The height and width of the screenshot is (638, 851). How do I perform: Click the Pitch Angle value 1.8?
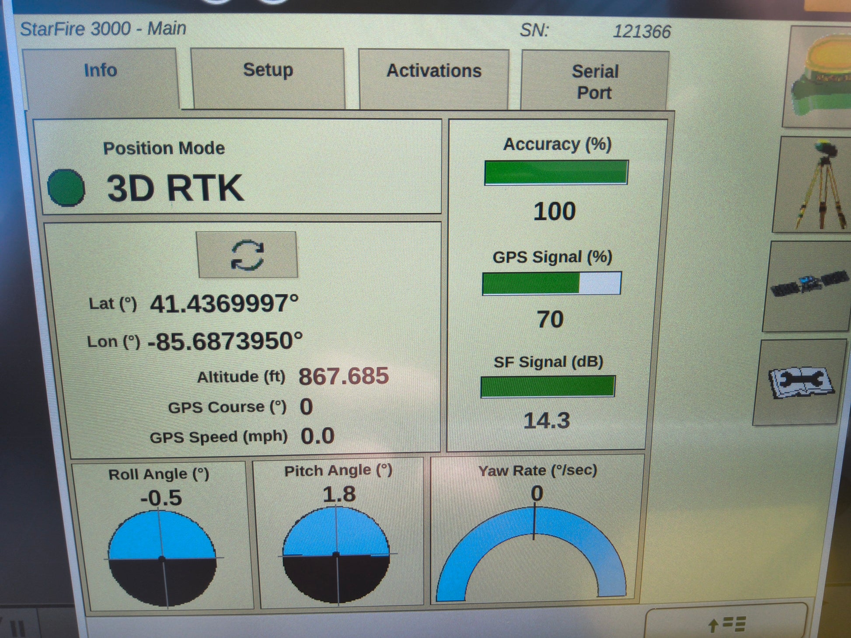click(339, 495)
